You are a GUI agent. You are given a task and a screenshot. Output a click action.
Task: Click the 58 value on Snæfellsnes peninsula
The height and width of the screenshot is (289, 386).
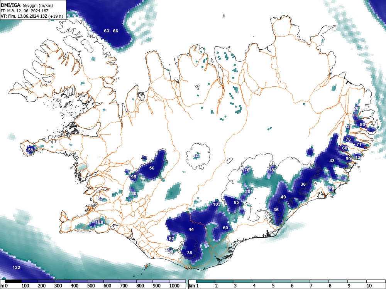[30, 150]
